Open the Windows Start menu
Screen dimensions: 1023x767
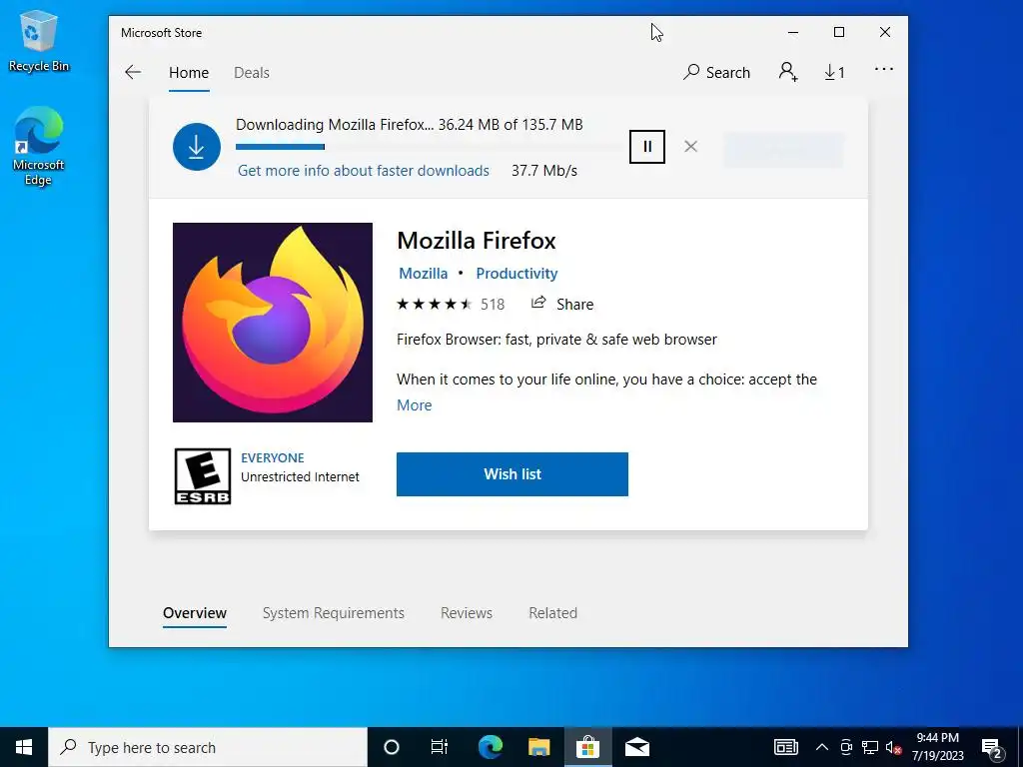pos(24,747)
